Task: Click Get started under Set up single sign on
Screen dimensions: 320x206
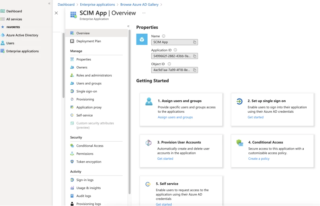Action: coord(256,117)
